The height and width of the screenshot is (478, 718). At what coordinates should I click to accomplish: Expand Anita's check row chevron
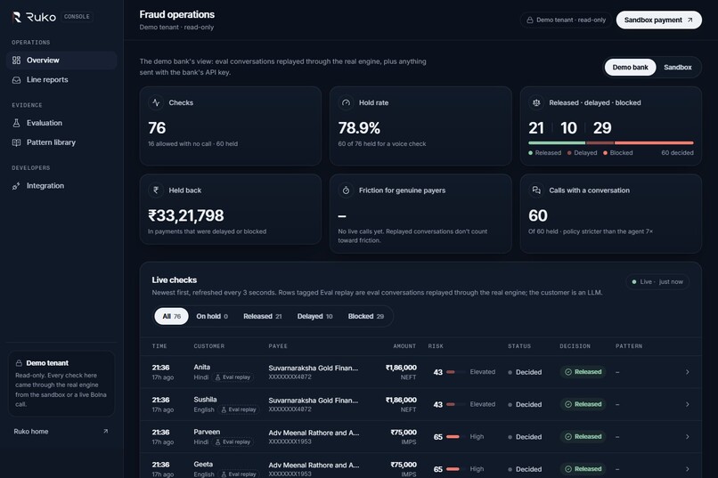688,372
